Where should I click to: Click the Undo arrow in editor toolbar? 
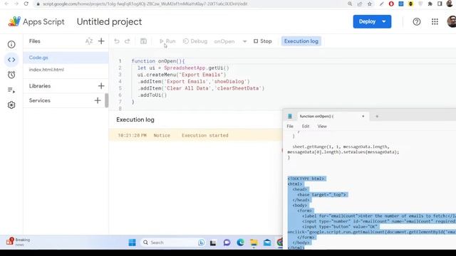[117, 41]
